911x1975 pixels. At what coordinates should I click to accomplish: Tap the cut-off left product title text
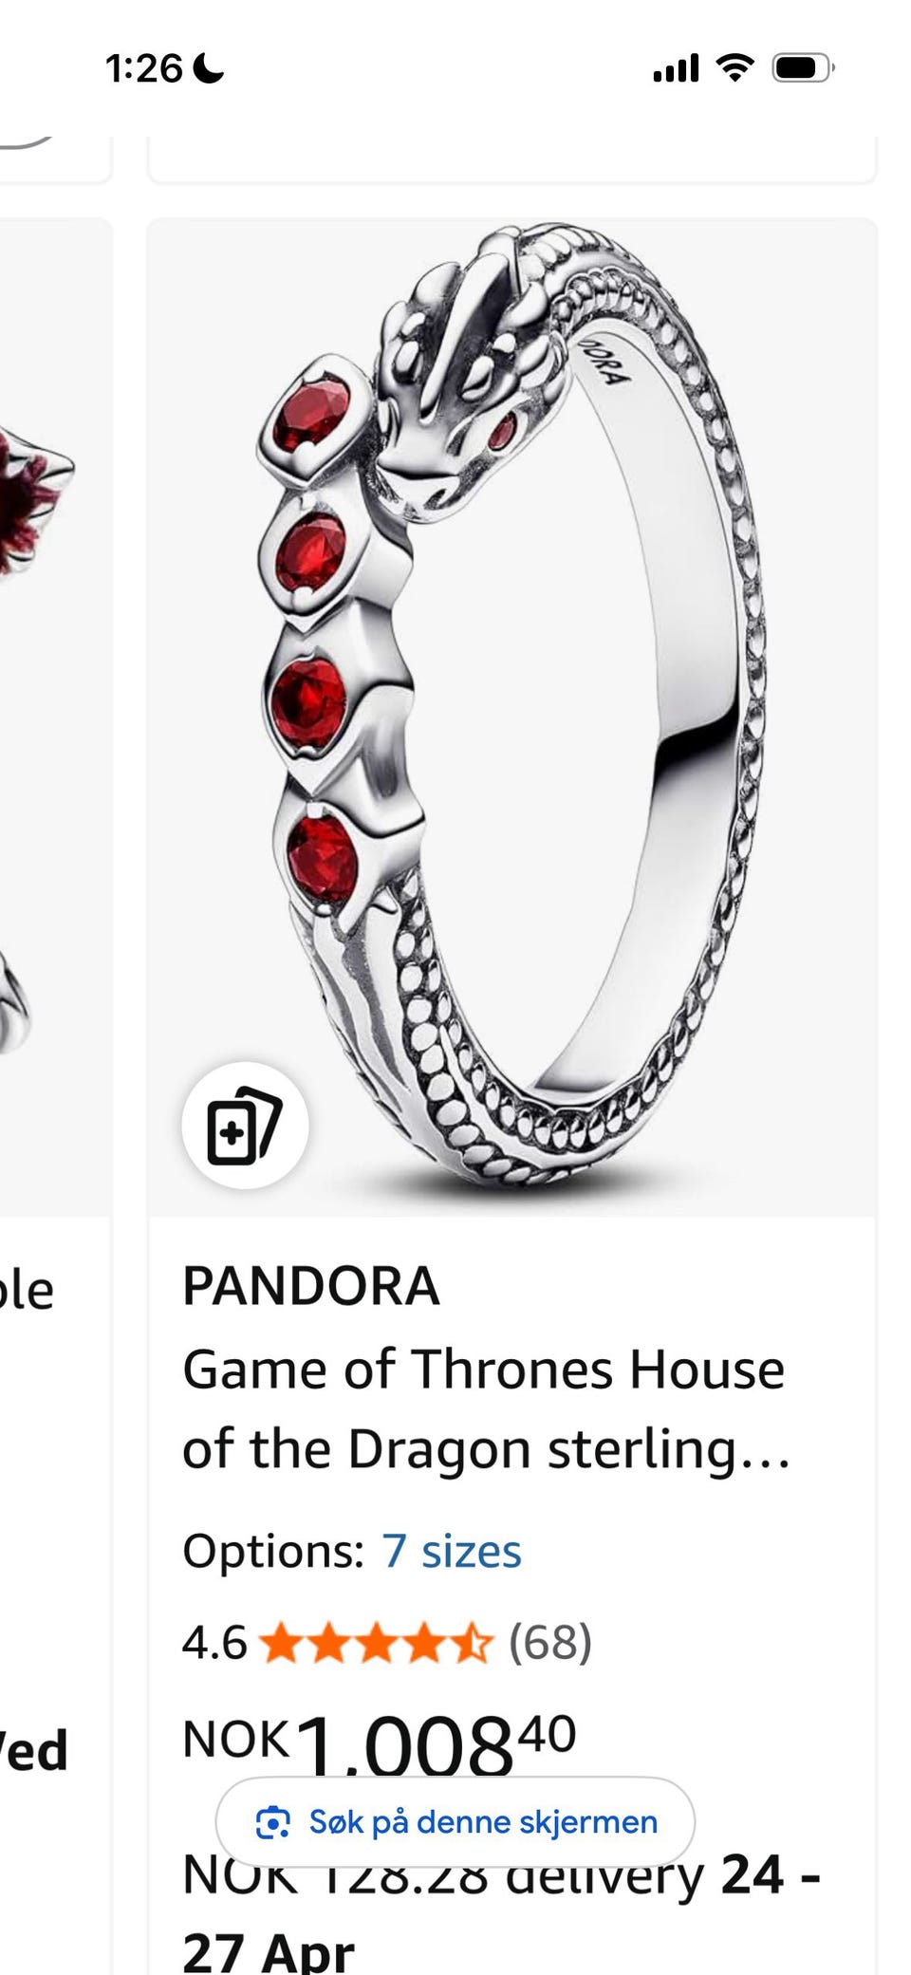[27, 1291]
